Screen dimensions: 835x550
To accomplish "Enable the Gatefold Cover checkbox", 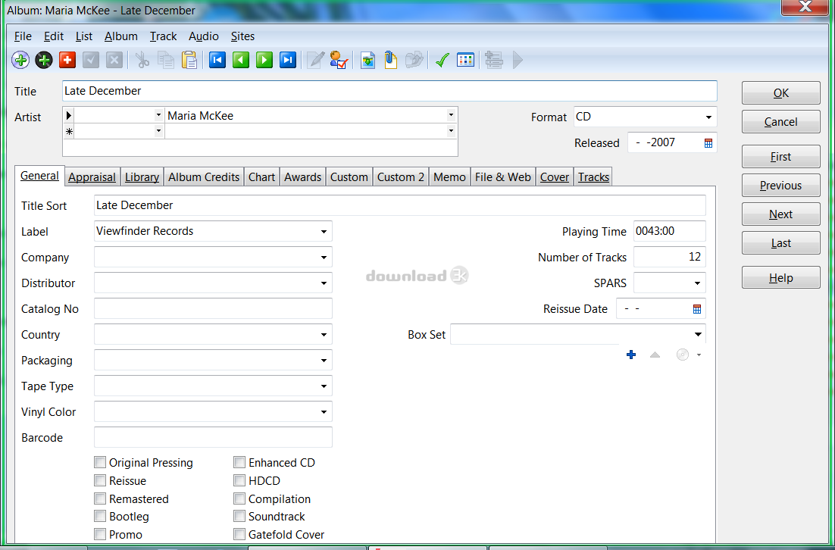I will point(239,534).
